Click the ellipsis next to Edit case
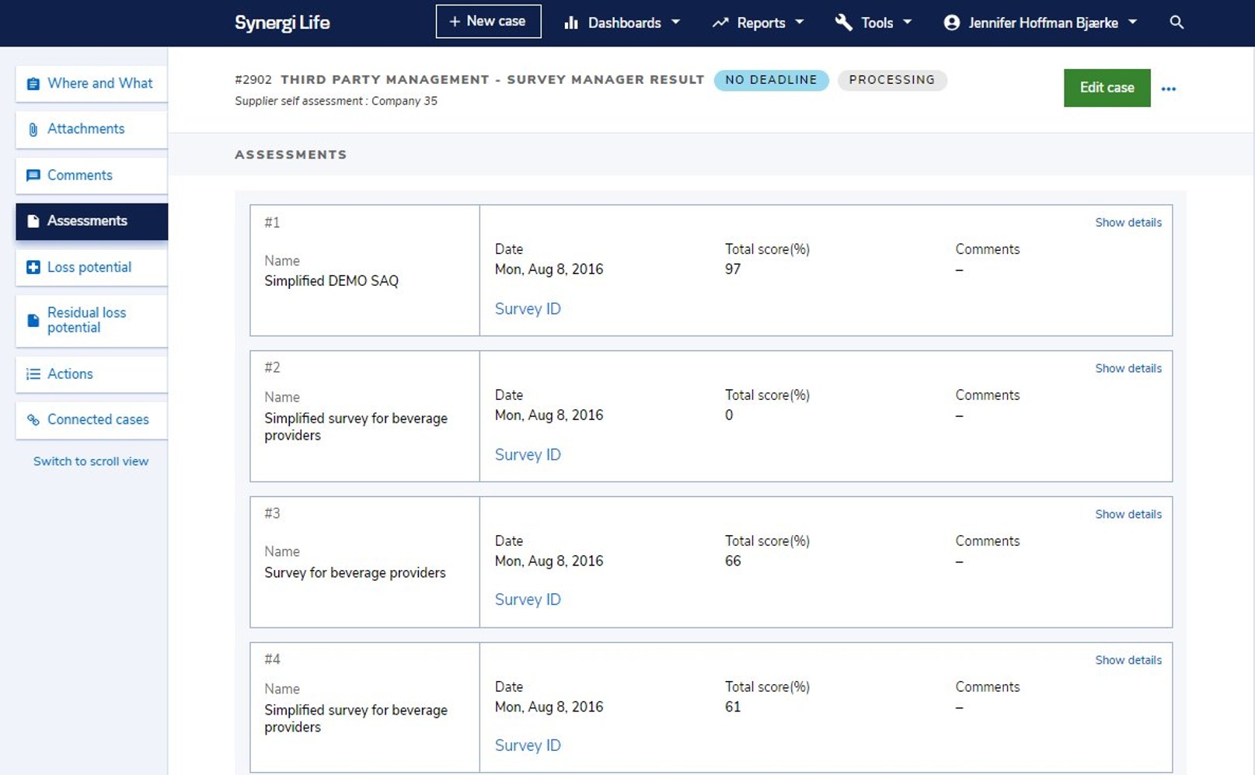The image size is (1255, 775). [1169, 88]
